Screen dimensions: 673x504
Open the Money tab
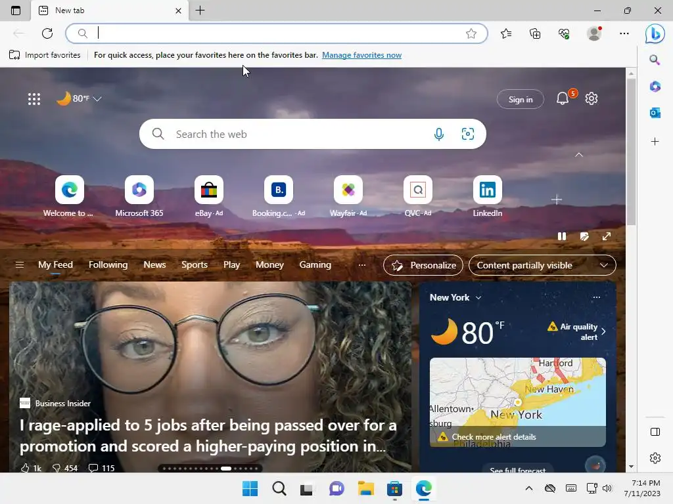click(269, 265)
